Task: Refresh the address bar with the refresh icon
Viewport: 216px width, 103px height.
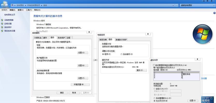Action: pyautogui.click(x=176, y=5)
